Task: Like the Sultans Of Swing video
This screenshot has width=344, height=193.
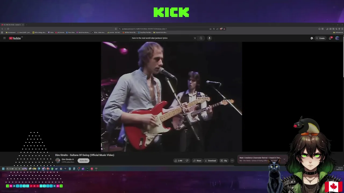Action: [x=178, y=161]
